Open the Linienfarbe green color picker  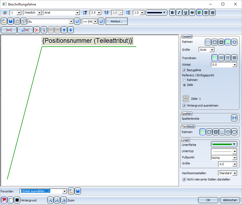pyautogui.click(x=224, y=144)
